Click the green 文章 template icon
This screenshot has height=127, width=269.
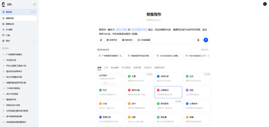[x=129, y=76]
